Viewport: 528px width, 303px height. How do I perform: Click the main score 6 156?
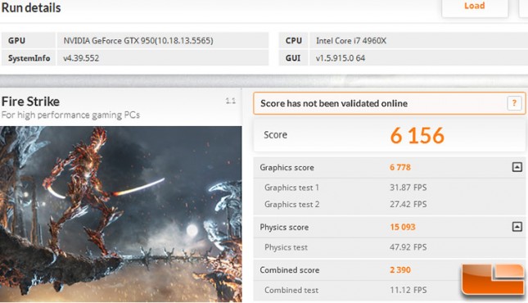coord(417,135)
